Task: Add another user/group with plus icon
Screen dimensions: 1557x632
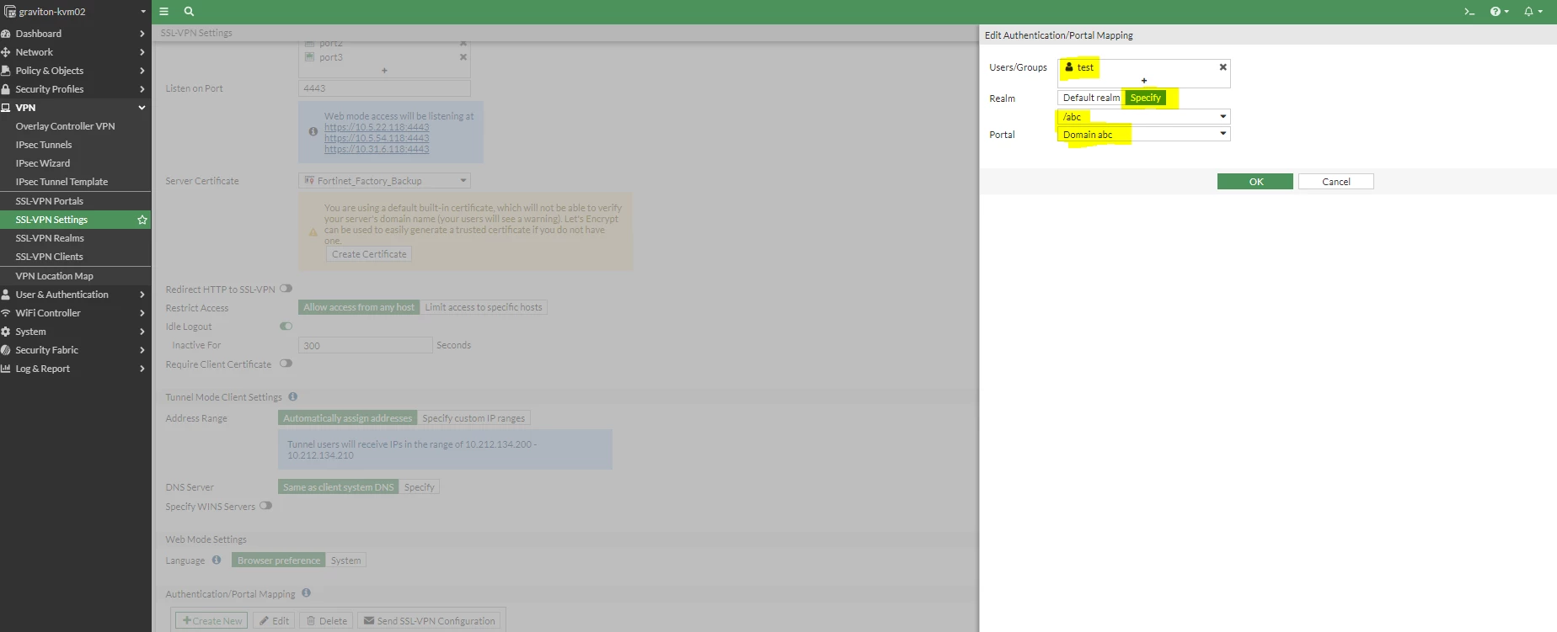Action: click(1143, 81)
